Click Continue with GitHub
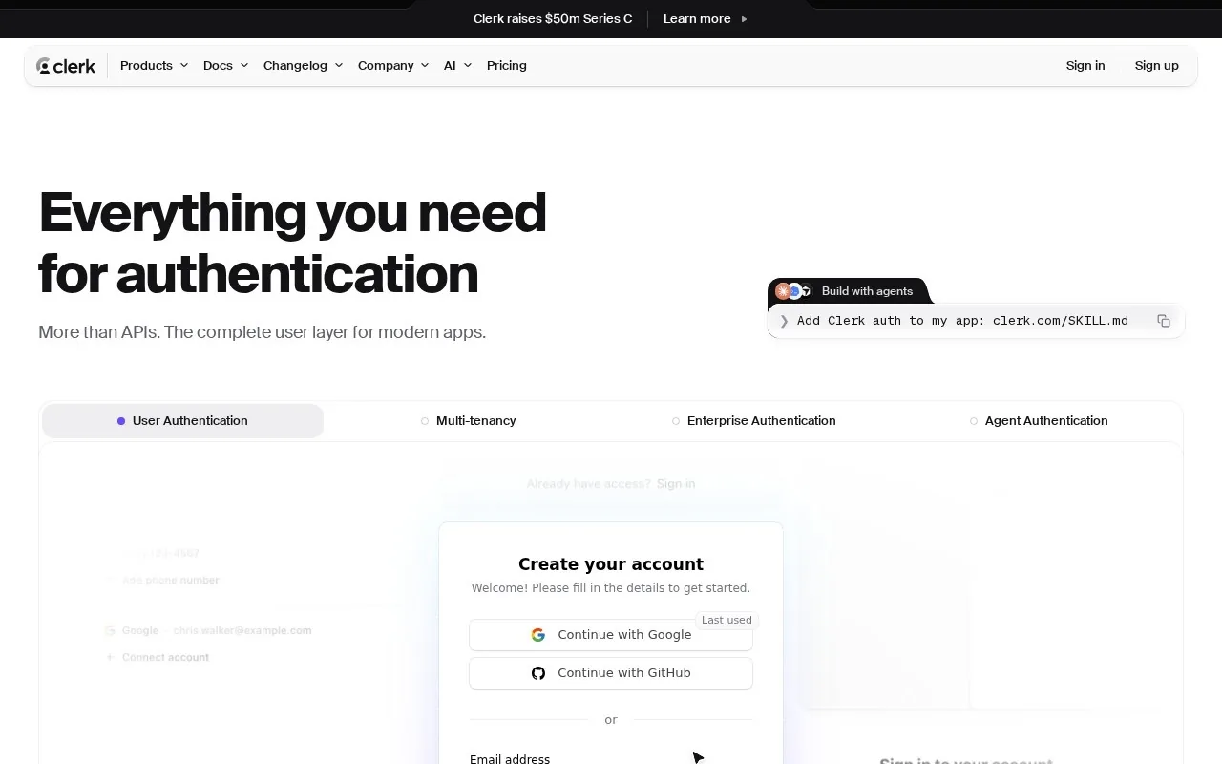The image size is (1222, 764). tap(611, 673)
